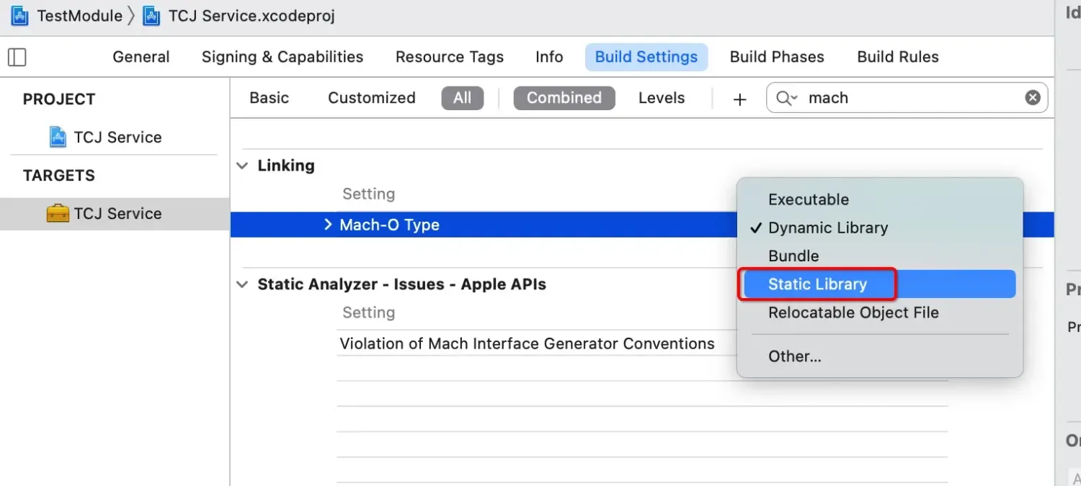Screen dimensions: 1081x486
Task: Click the TCJ Service.xcodeproj file icon
Action: (x=151, y=16)
